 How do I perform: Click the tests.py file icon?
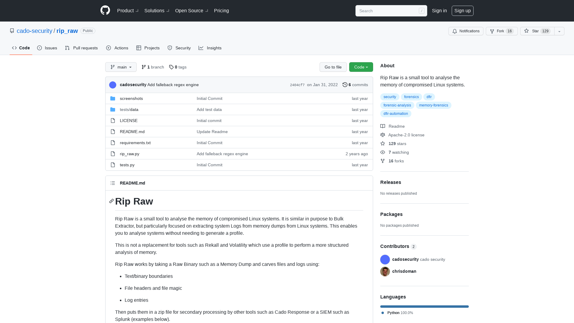pos(113,165)
